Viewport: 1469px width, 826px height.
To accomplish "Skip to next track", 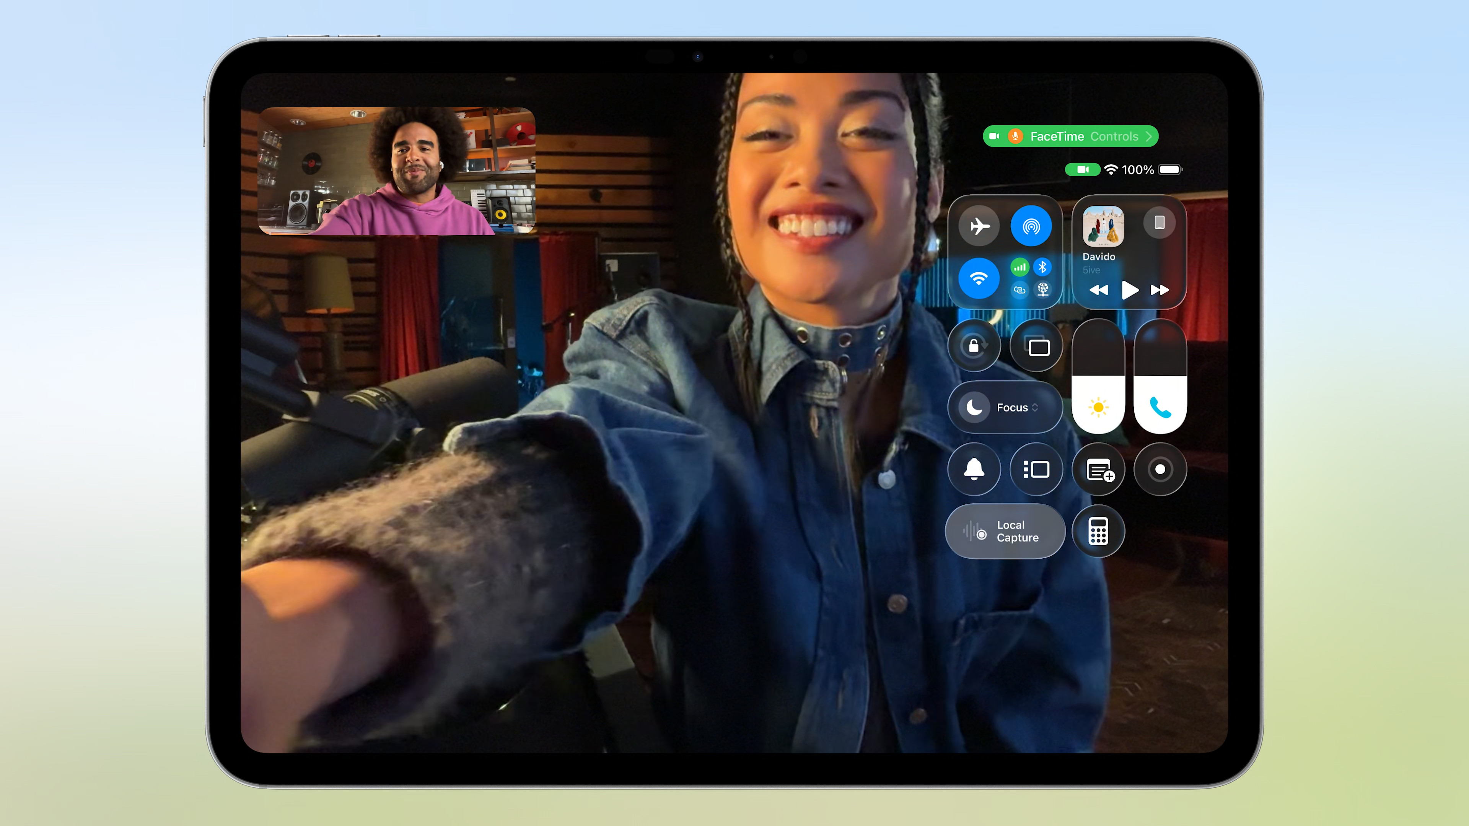I will tap(1160, 290).
